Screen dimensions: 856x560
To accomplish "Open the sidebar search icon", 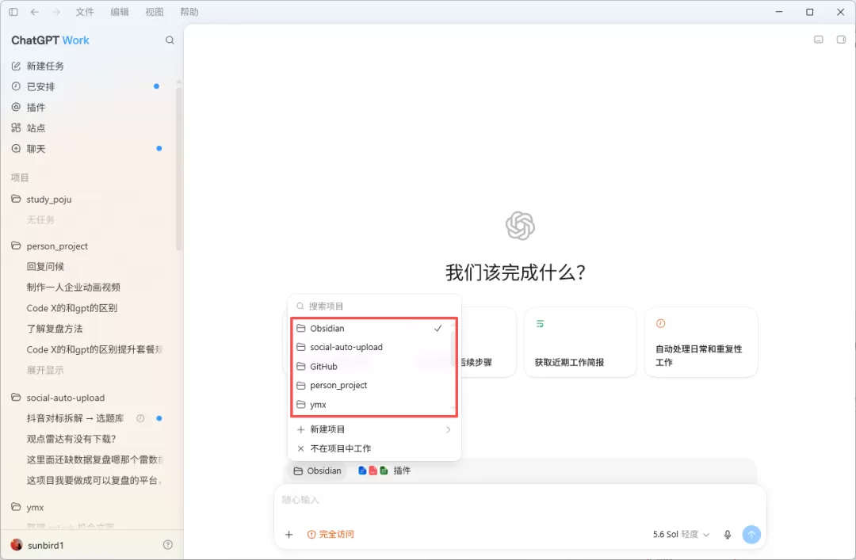I will click(170, 40).
